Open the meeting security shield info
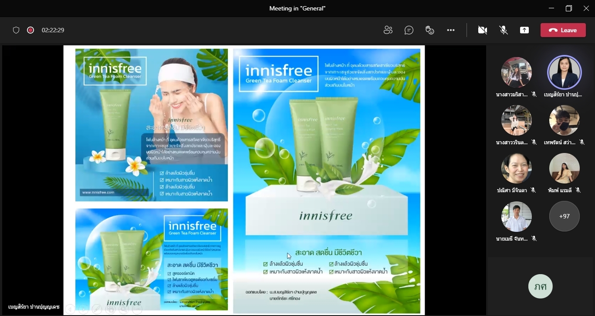This screenshot has height=316, width=595. [16, 30]
